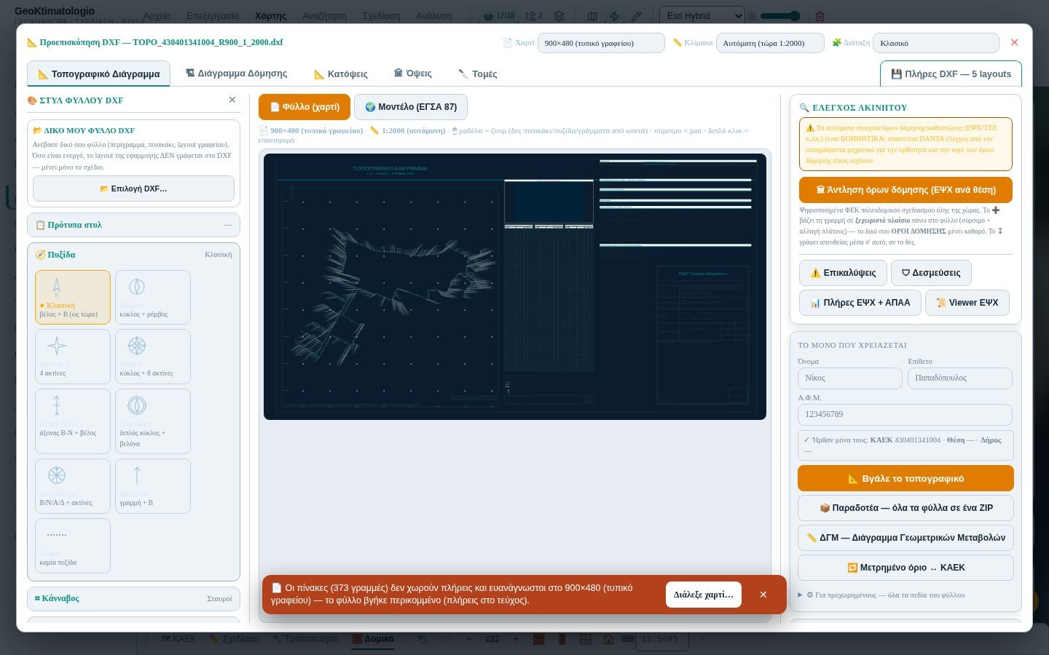Click the Α.Φ.Μ. input field
This screenshot has height=655, width=1049.
905,414
